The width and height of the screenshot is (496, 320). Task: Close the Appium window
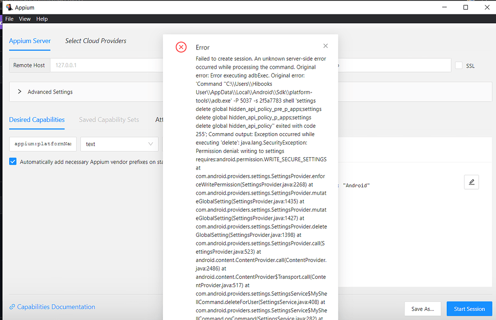tap(487, 7)
